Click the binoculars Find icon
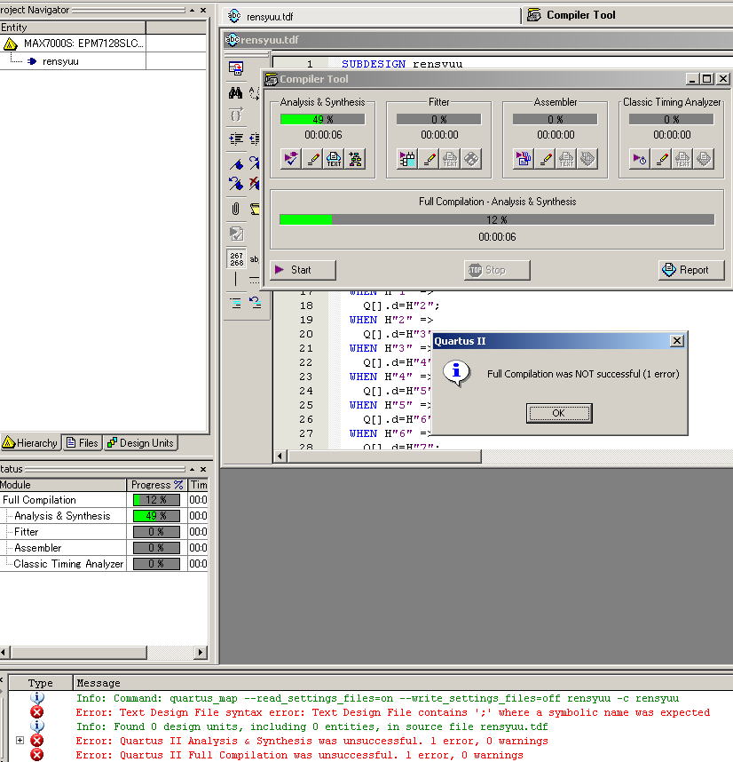The height and width of the screenshot is (762, 733). (x=236, y=92)
